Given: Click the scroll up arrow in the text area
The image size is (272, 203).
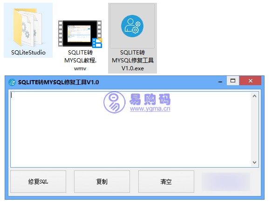Looking at the screenshot, I should tap(254, 96).
